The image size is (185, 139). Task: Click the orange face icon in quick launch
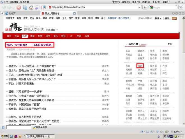point(20,136)
